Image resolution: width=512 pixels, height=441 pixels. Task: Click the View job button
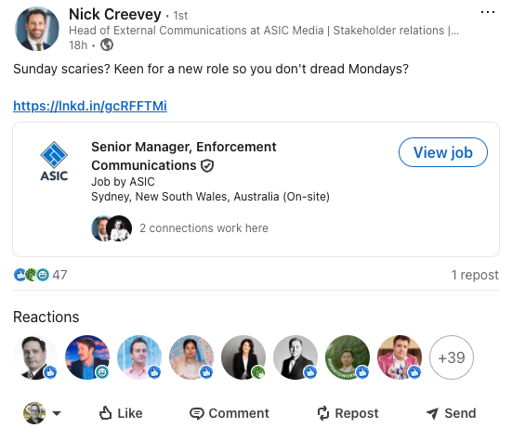pos(443,152)
